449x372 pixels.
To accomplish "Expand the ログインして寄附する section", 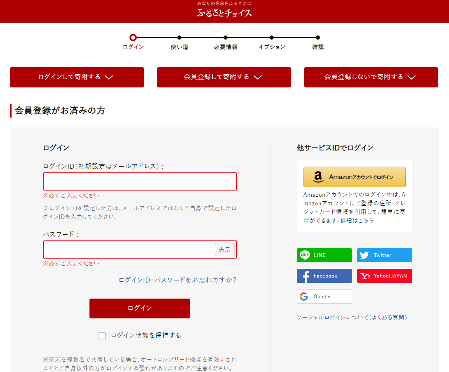I will (x=77, y=77).
